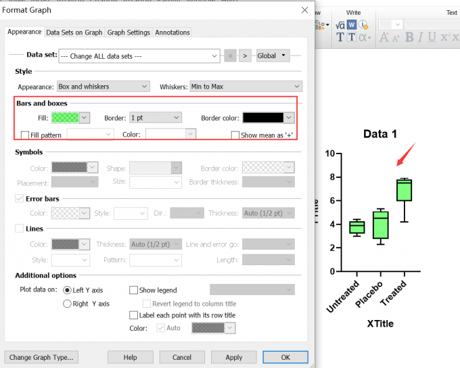Open the Lines Pattern dropdown

point(156,260)
